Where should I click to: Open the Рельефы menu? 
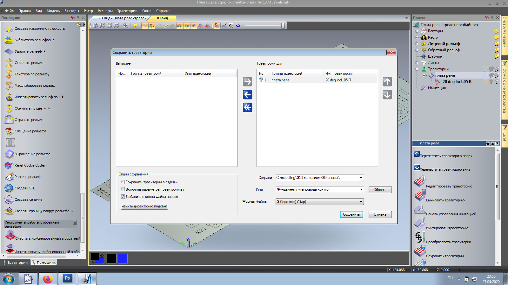(105, 11)
